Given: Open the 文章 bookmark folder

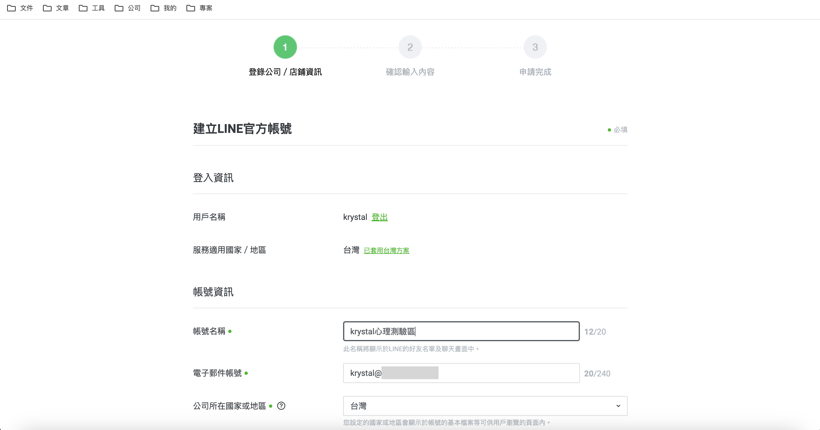Looking at the screenshot, I should point(56,8).
